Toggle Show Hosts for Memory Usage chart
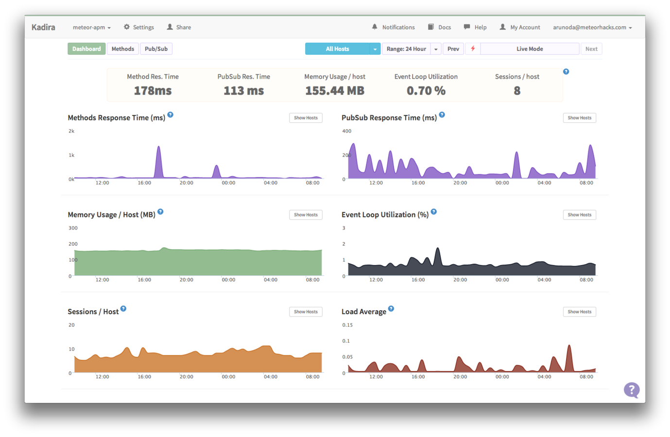The image size is (670, 437). 306,215
